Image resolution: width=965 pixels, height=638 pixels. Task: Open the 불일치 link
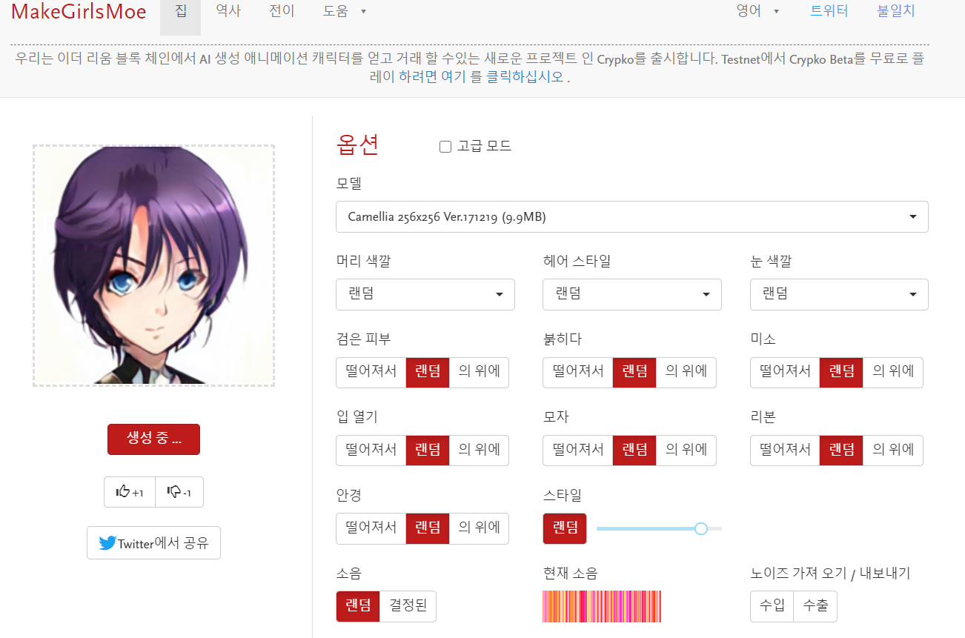pos(896,11)
